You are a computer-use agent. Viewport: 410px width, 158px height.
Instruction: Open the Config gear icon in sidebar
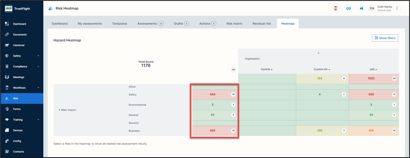pos(7,141)
